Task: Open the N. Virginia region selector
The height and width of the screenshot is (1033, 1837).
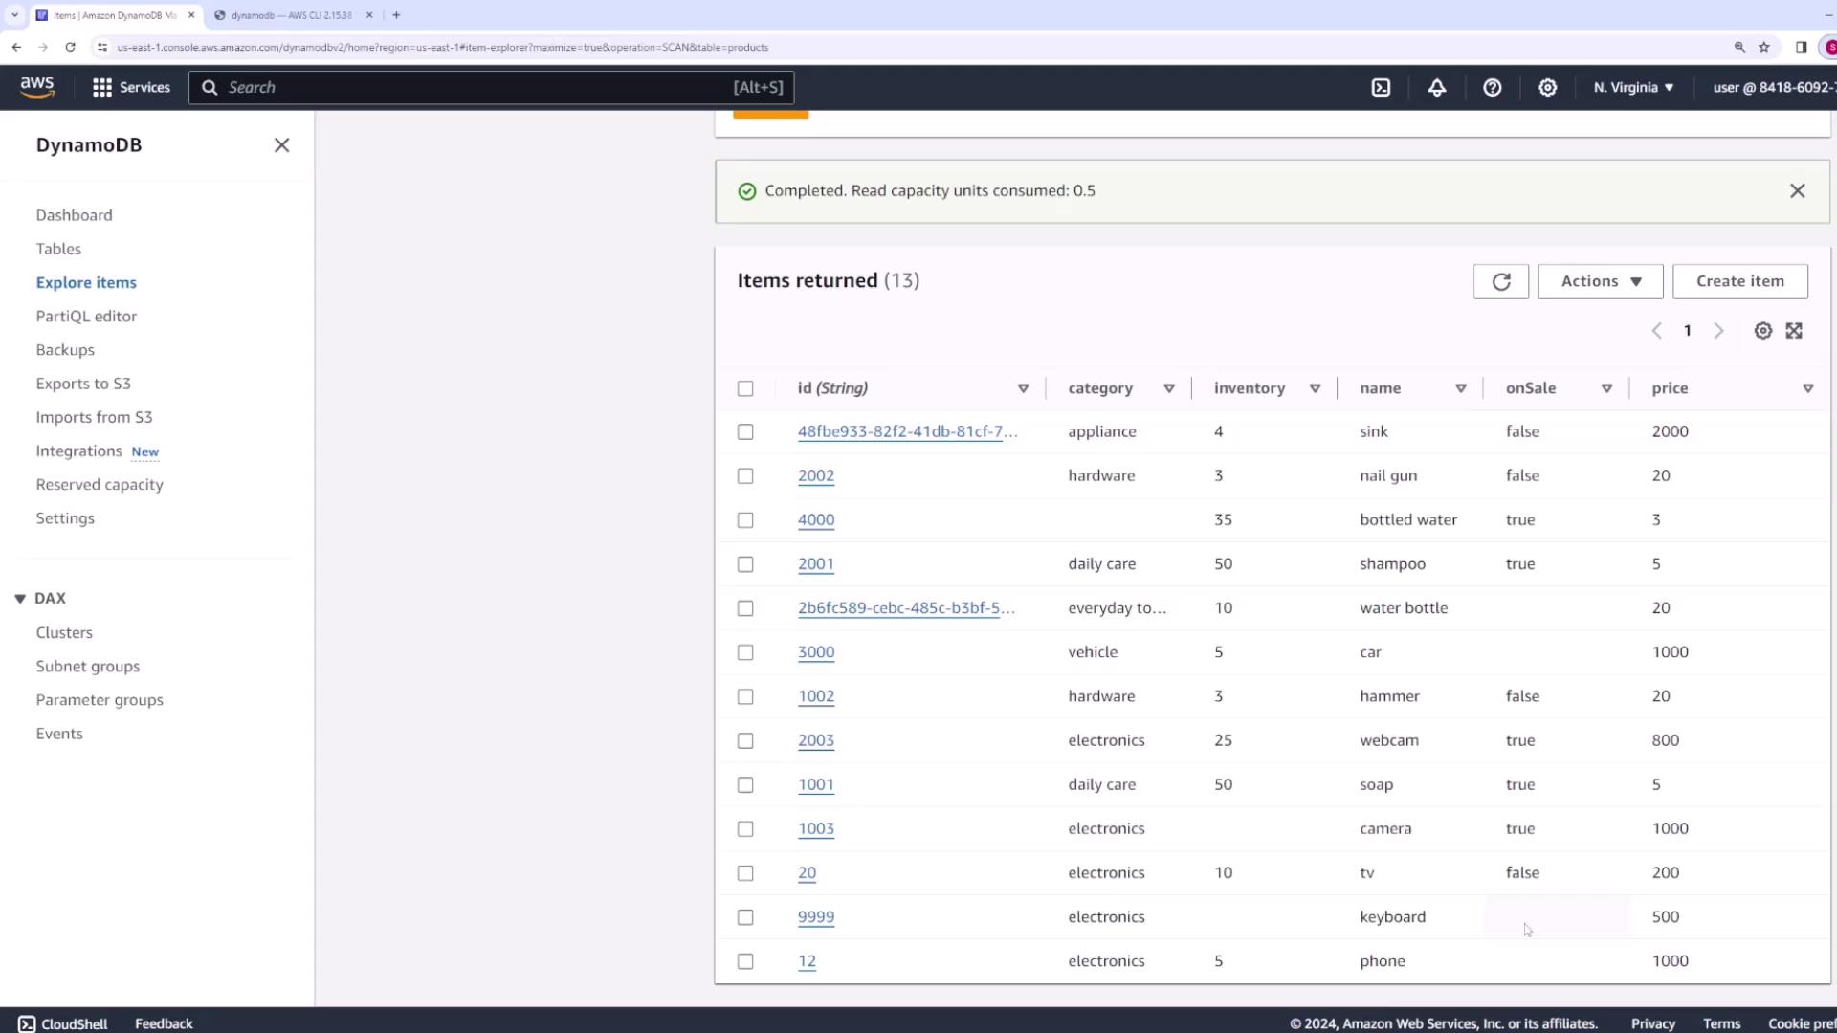Action: (1633, 87)
